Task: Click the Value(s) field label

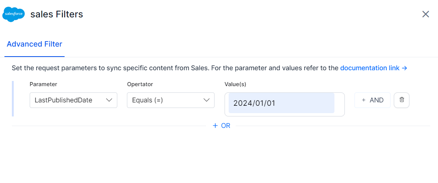Action: [x=235, y=84]
